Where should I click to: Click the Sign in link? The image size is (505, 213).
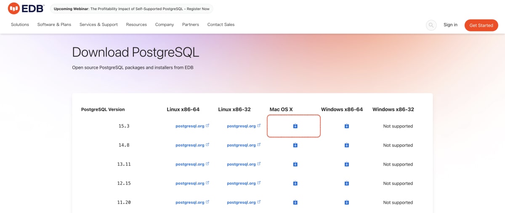point(450,25)
